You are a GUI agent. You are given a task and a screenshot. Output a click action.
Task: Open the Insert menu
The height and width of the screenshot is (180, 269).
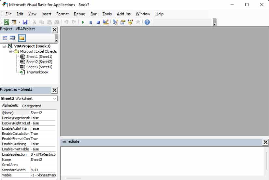click(46, 14)
